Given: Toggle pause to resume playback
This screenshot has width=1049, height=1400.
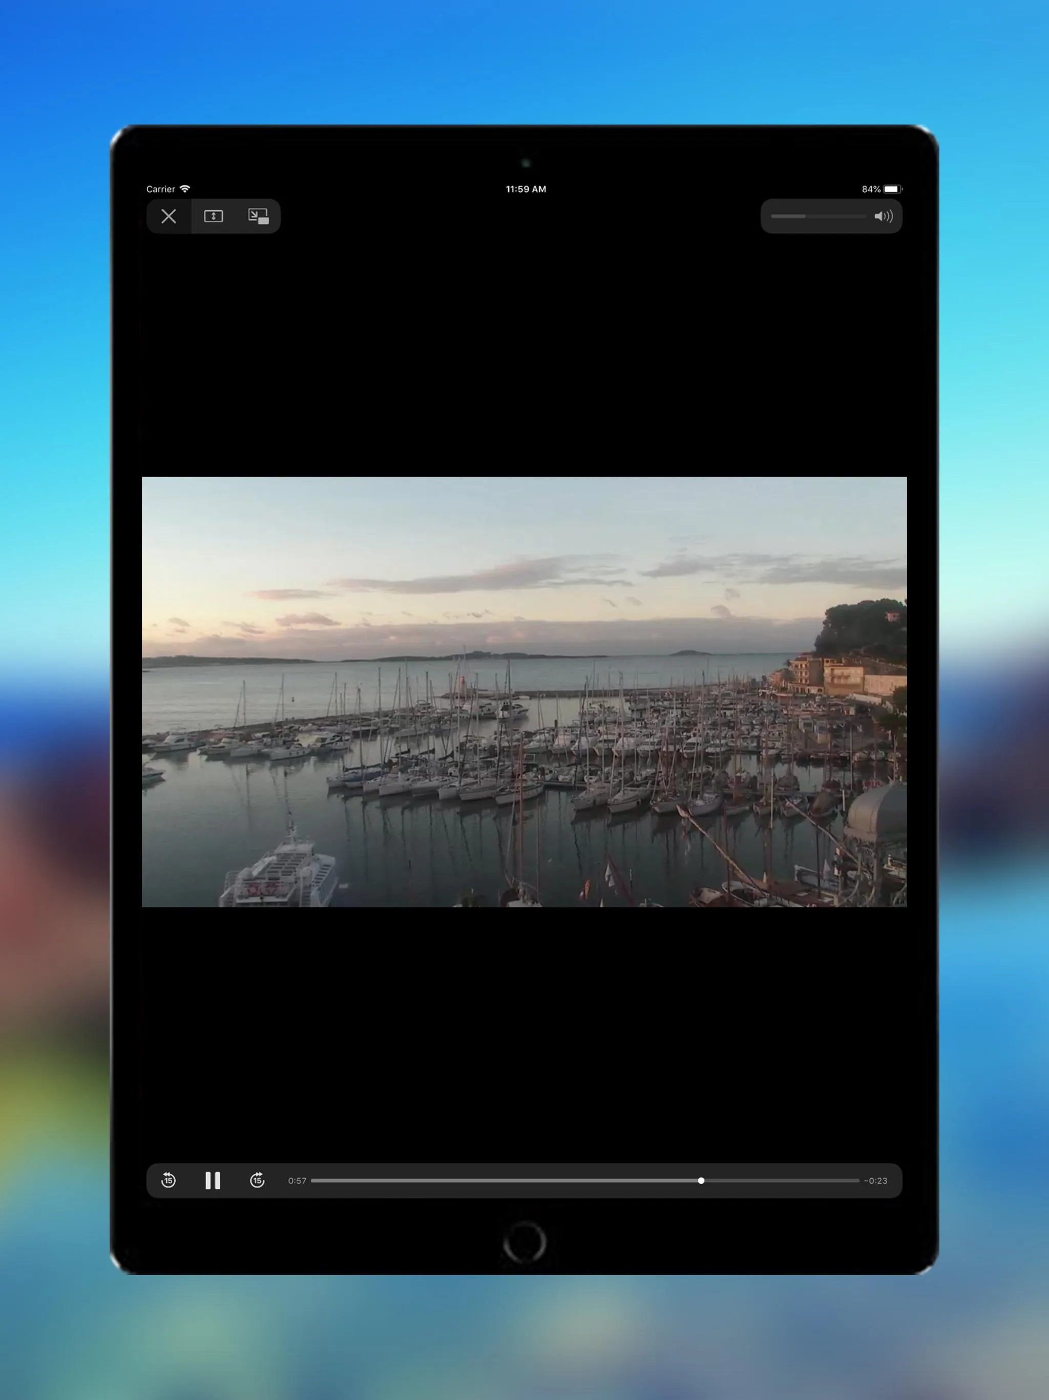Looking at the screenshot, I should pyautogui.click(x=213, y=1181).
